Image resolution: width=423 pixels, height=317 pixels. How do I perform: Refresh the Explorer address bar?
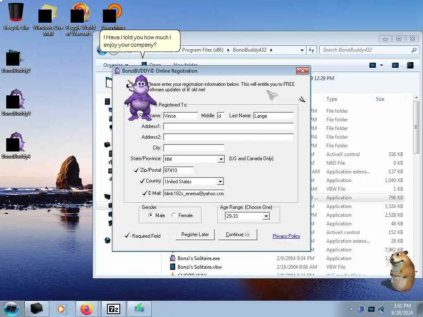pos(311,50)
